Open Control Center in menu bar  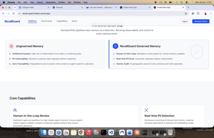click(187, 2)
